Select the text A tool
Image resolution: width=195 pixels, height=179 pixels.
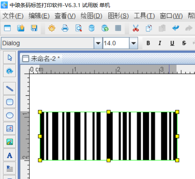10,155
